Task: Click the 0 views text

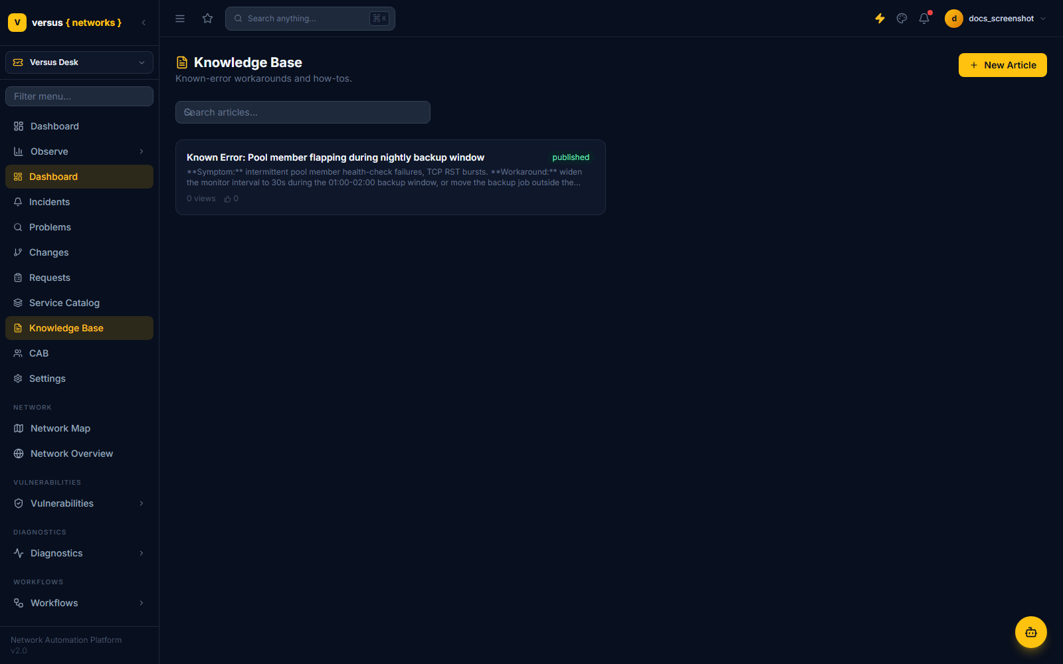Action: 201,199
